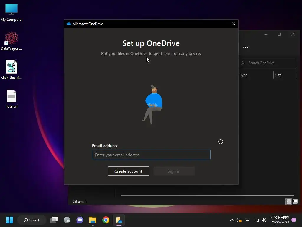Select the note.txt desktop file

point(12,99)
